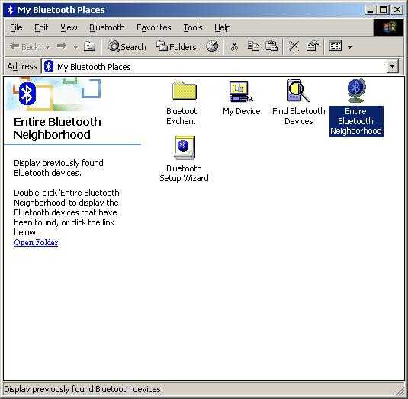Click the Search toolbar button
Screen dimensions: 408x399
point(127,46)
